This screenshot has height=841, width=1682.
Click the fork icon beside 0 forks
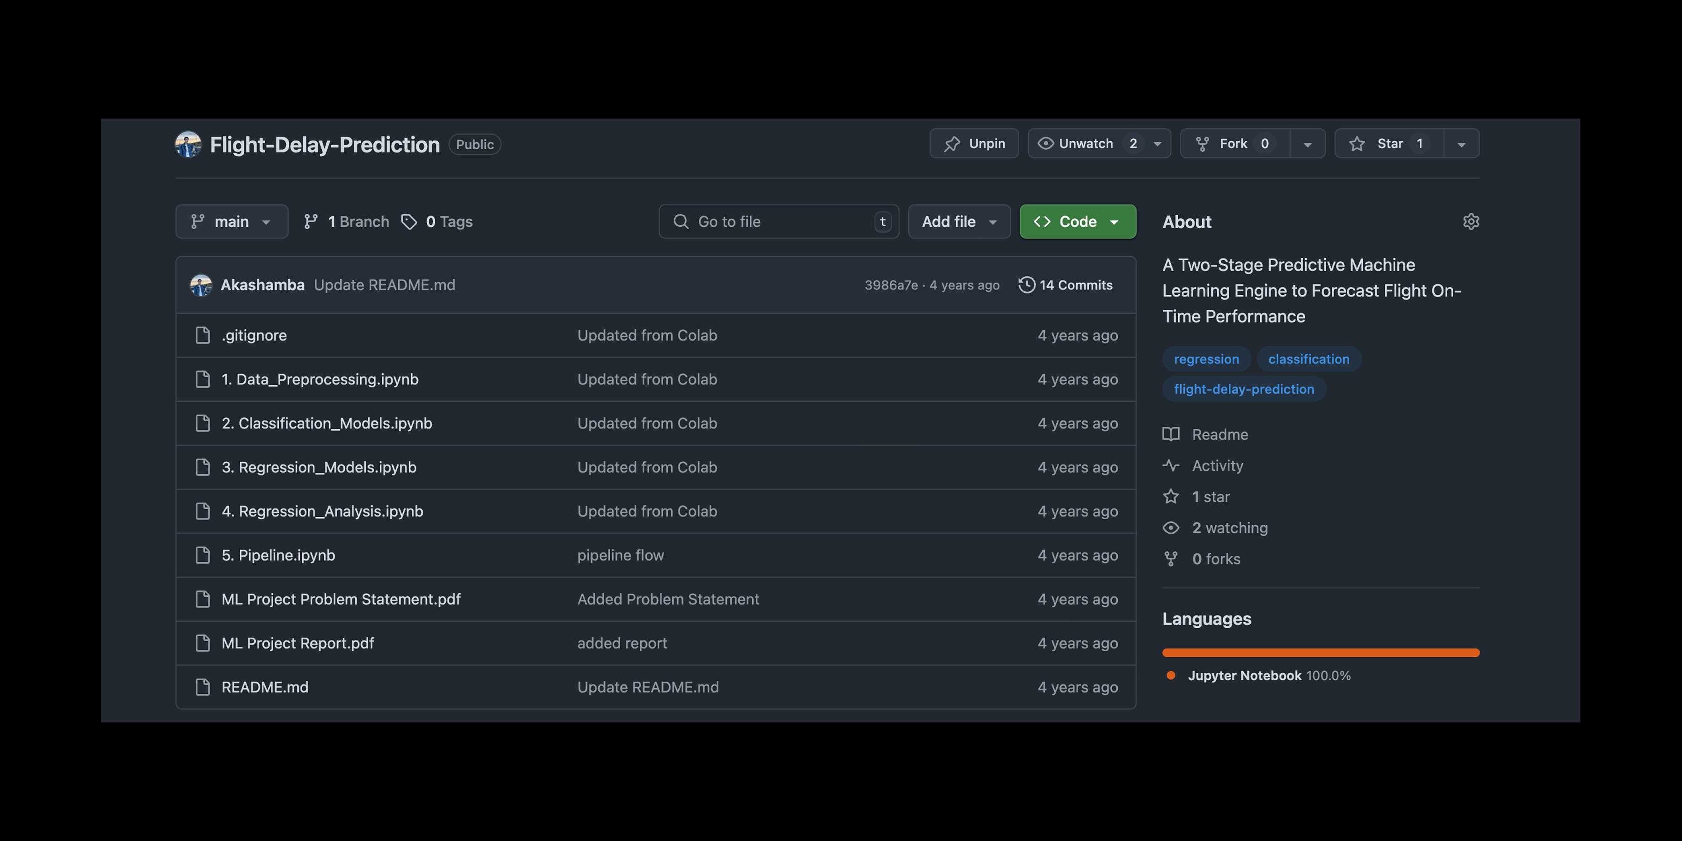click(1171, 559)
